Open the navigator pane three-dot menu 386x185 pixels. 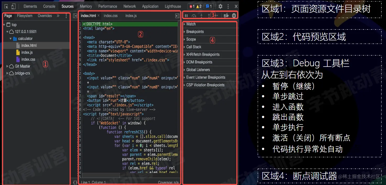click(x=66, y=16)
